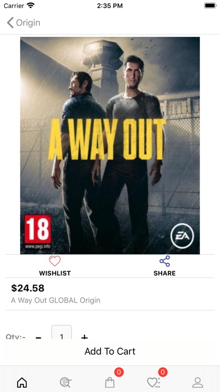This screenshot has height=392, width=220.
Task: Tap the heart wishlist icon
Action: coord(55,261)
